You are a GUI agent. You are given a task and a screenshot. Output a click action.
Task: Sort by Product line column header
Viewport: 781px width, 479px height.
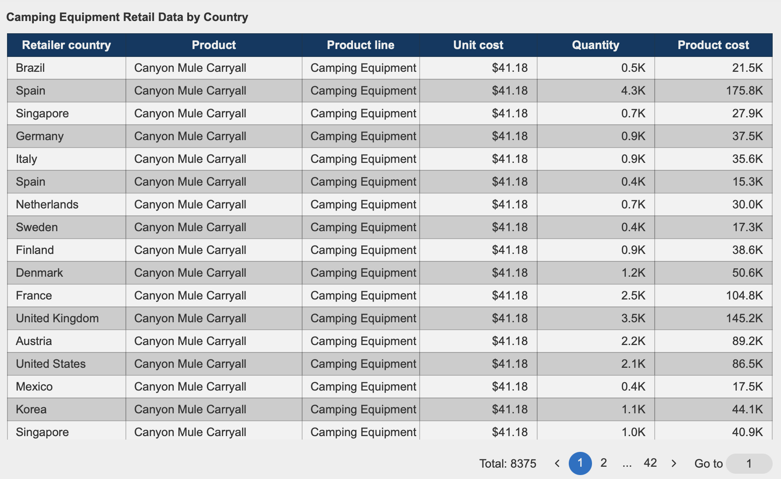pyautogui.click(x=360, y=45)
